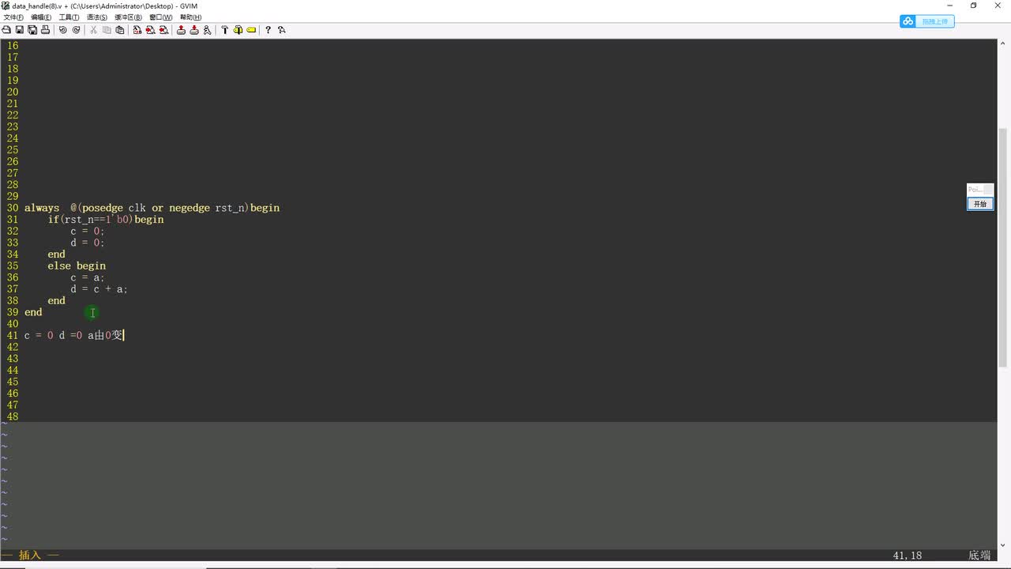Click the Poi... field in floating panel
Image resolution: width=1011 pixels, height=569 pixels.
(979, 190)
